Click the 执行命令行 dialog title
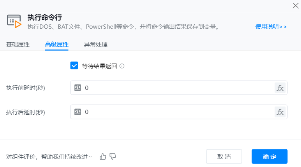The image size is (301, 167). [x=45, y=17]
